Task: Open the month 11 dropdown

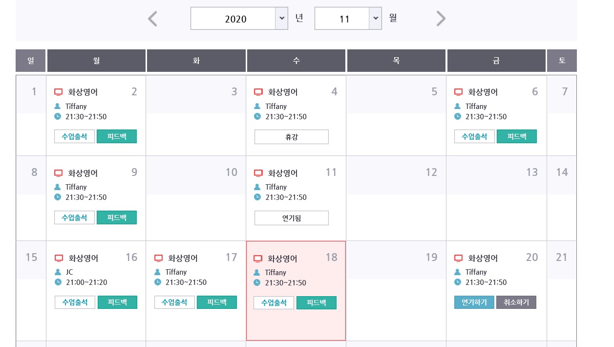Action: (x=375, y=19)
